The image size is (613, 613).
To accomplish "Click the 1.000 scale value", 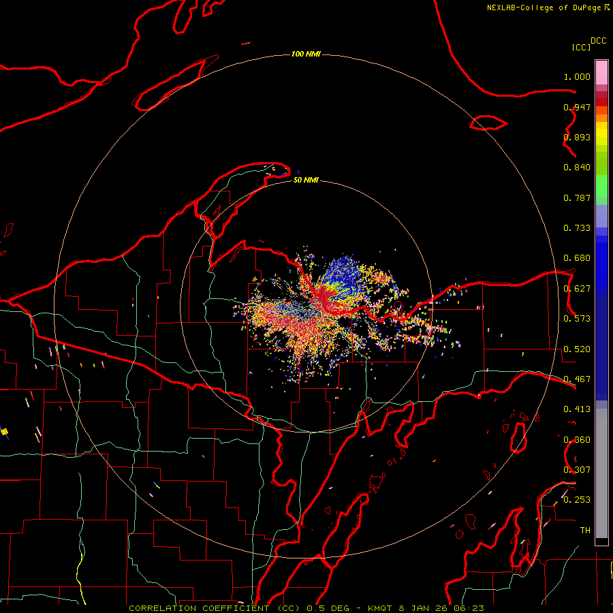I will pyautogui.click(x=577, y=76).
